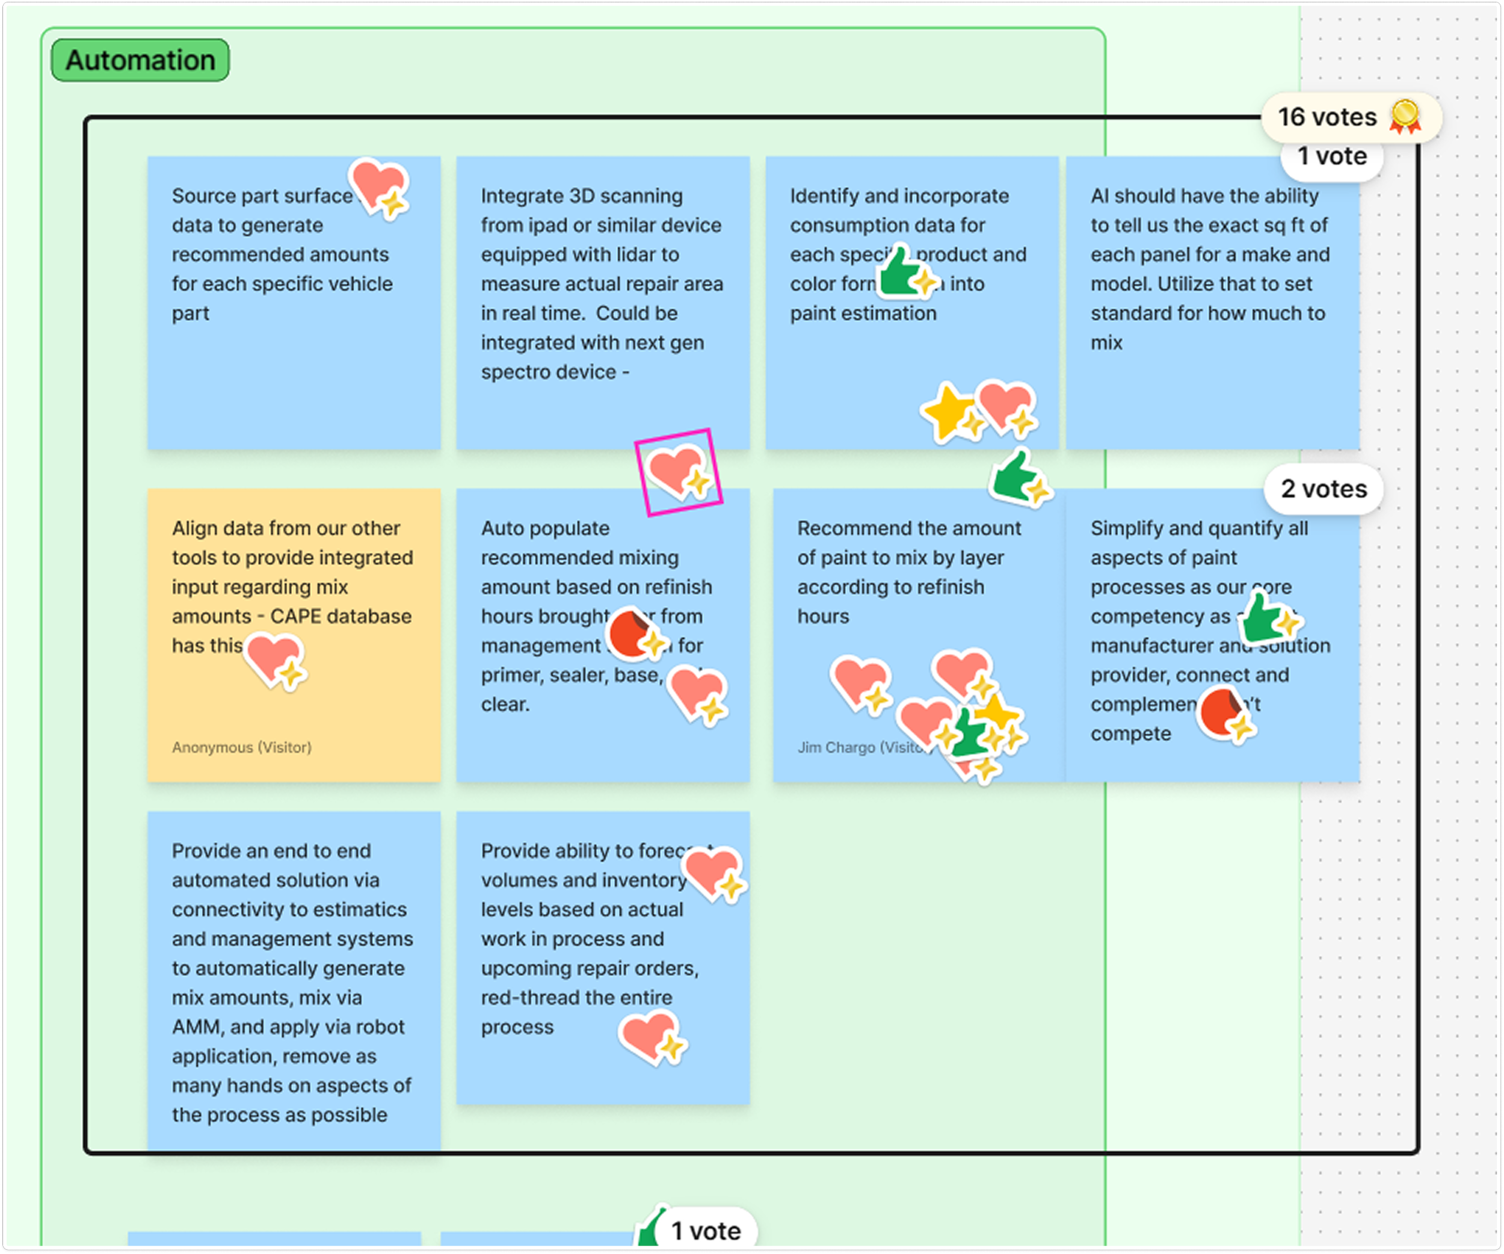Select the end to end automated solution note
The height and width of the screenshot is (1254, 1504).
[294, 981]
